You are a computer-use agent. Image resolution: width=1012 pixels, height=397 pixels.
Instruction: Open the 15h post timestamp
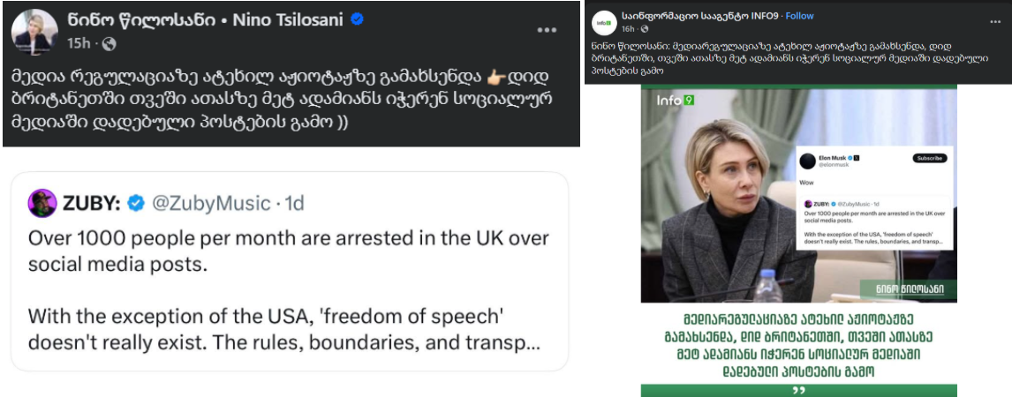79,43
